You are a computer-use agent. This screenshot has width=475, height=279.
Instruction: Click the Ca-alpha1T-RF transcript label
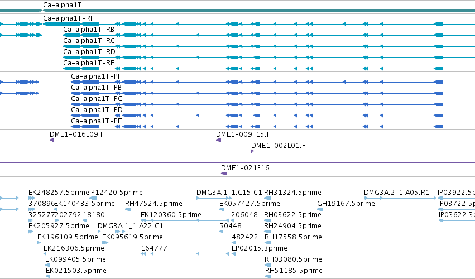point(68,18)
